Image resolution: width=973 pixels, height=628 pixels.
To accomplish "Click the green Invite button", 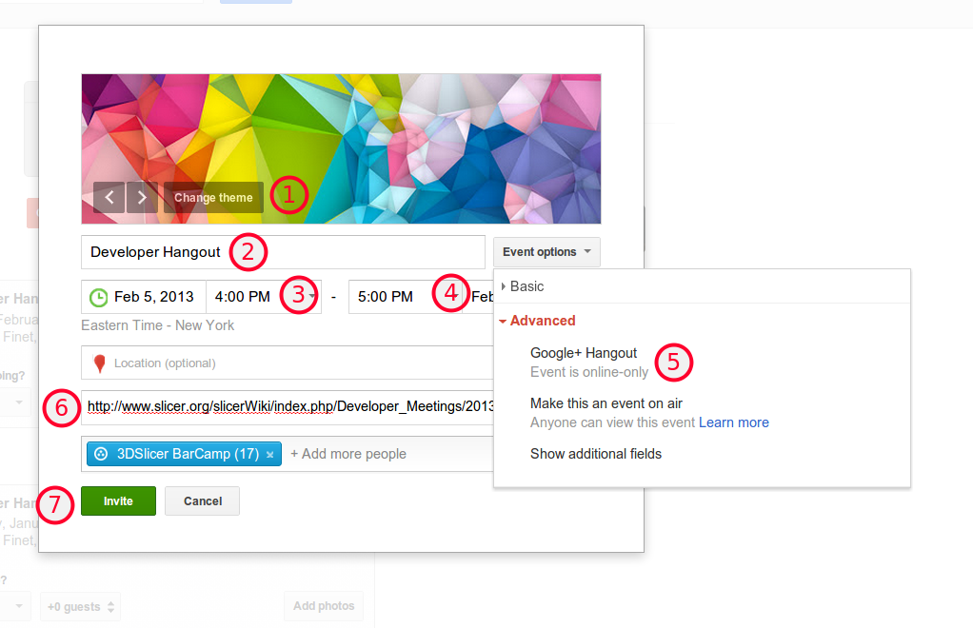I will [x=118, y=500].
